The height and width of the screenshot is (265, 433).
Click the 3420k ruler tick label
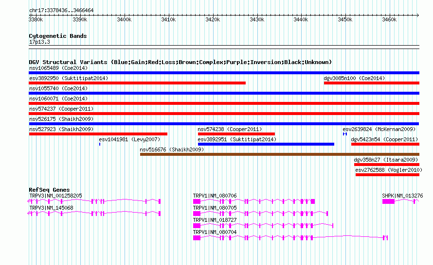pyautogui.click(x=213, y=19)
